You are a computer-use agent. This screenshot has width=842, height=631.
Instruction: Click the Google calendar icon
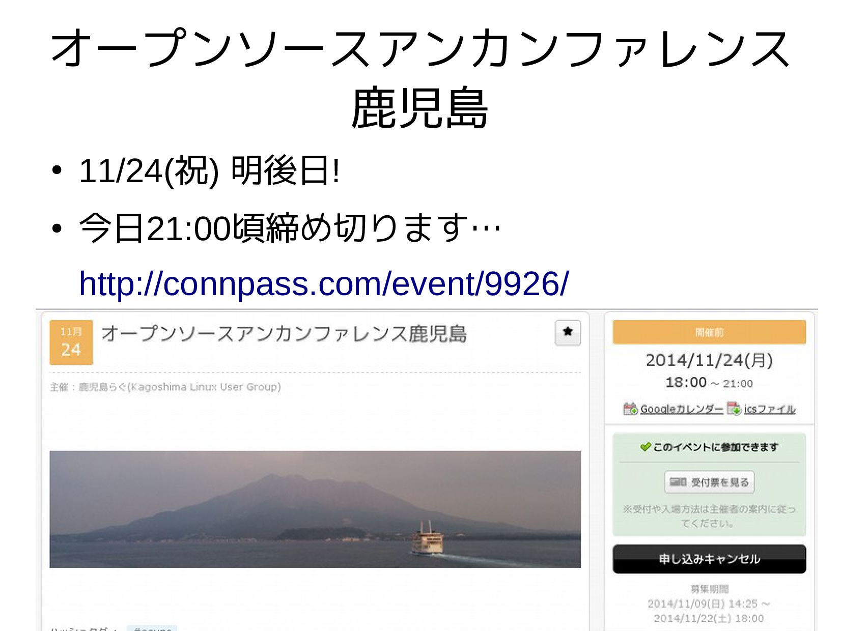pos(630,408)
